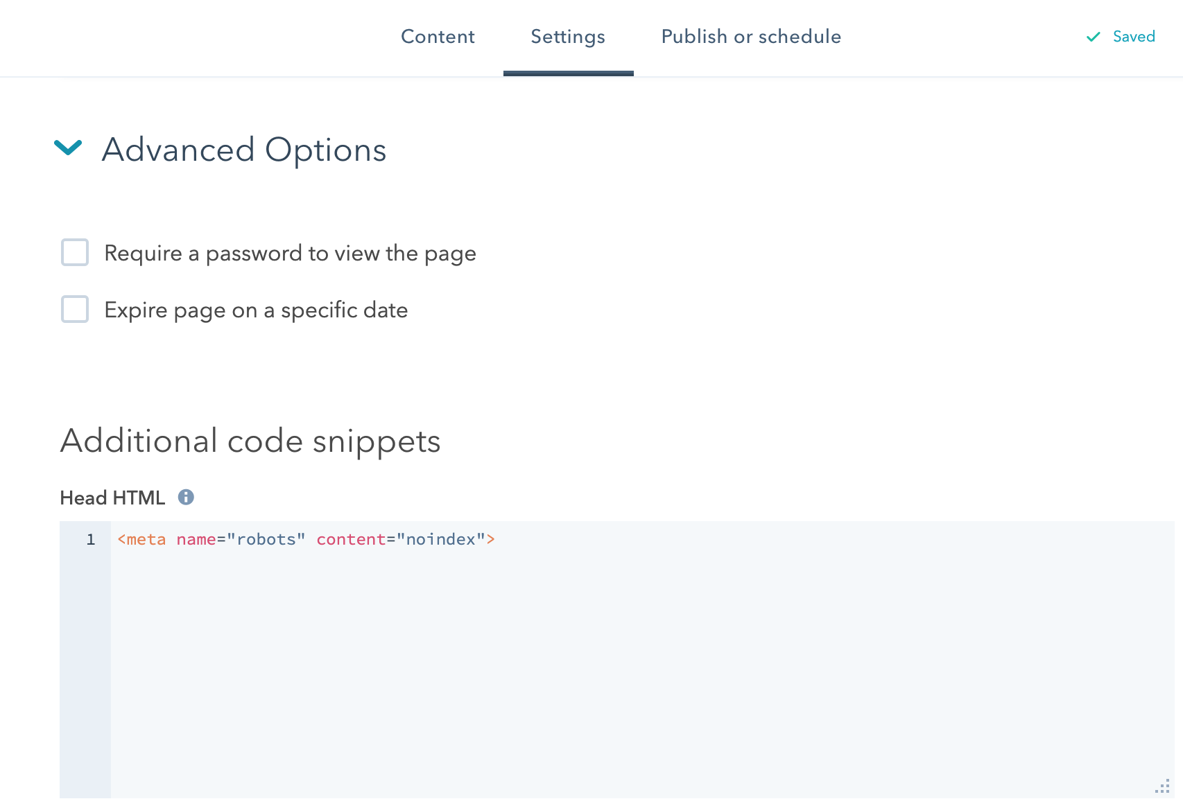Enable Require a password to view the page

tap(75, 252)
